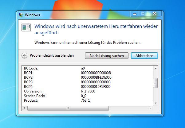185x128 pixels.
Task: Click the value 'a0'
Action: click(83, 68)
